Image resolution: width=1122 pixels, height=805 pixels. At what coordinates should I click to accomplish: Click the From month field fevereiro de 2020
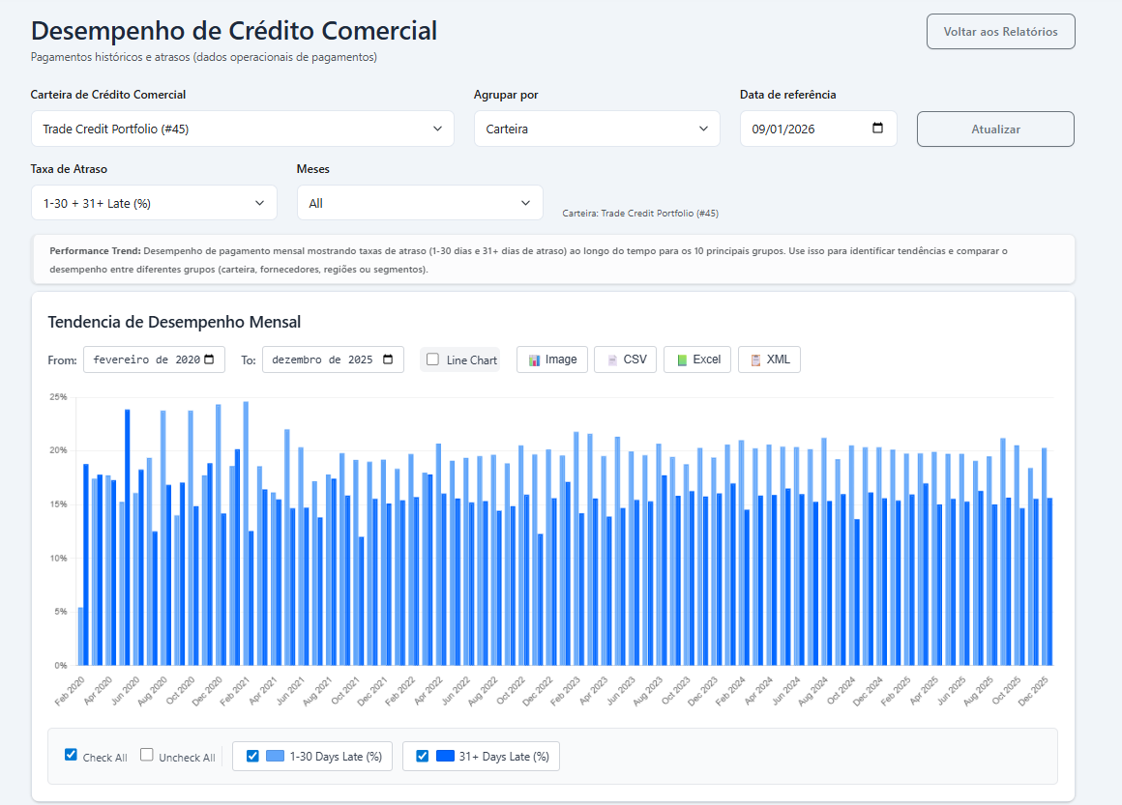pyautogui.click(x=154, y=359)
